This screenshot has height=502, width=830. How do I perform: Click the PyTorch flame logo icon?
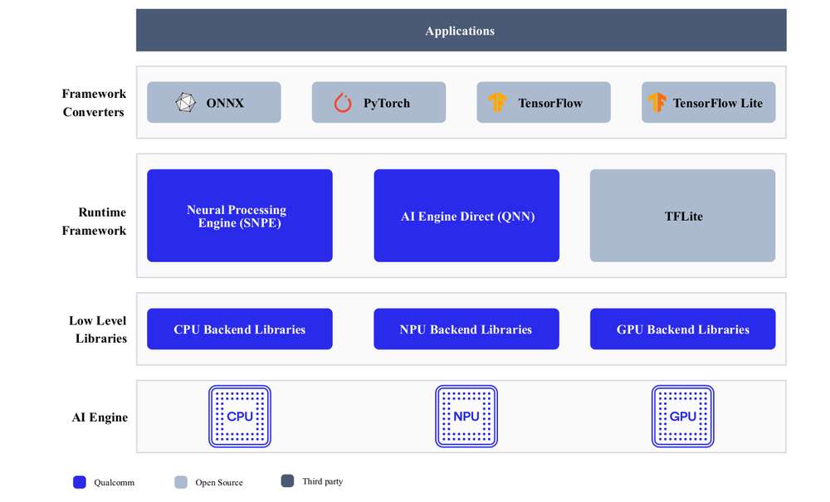point(343,103)
